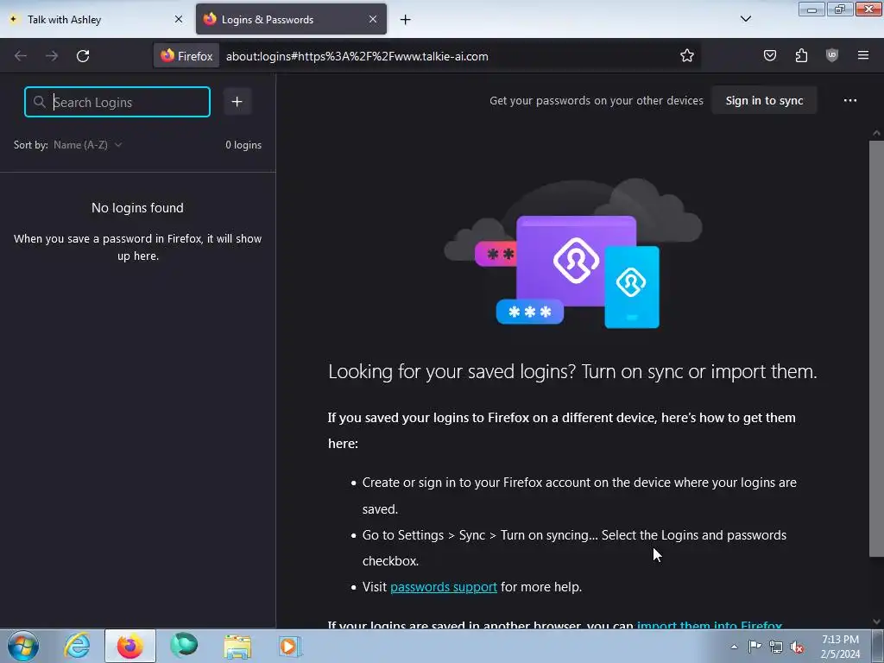Image resolution: width=884 pixels, height=663 pixels.
Task: Follow the passwords support link
Action: [x=443, y=587]
